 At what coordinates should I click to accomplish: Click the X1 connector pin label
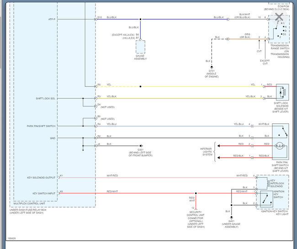(x=61, y=176)
